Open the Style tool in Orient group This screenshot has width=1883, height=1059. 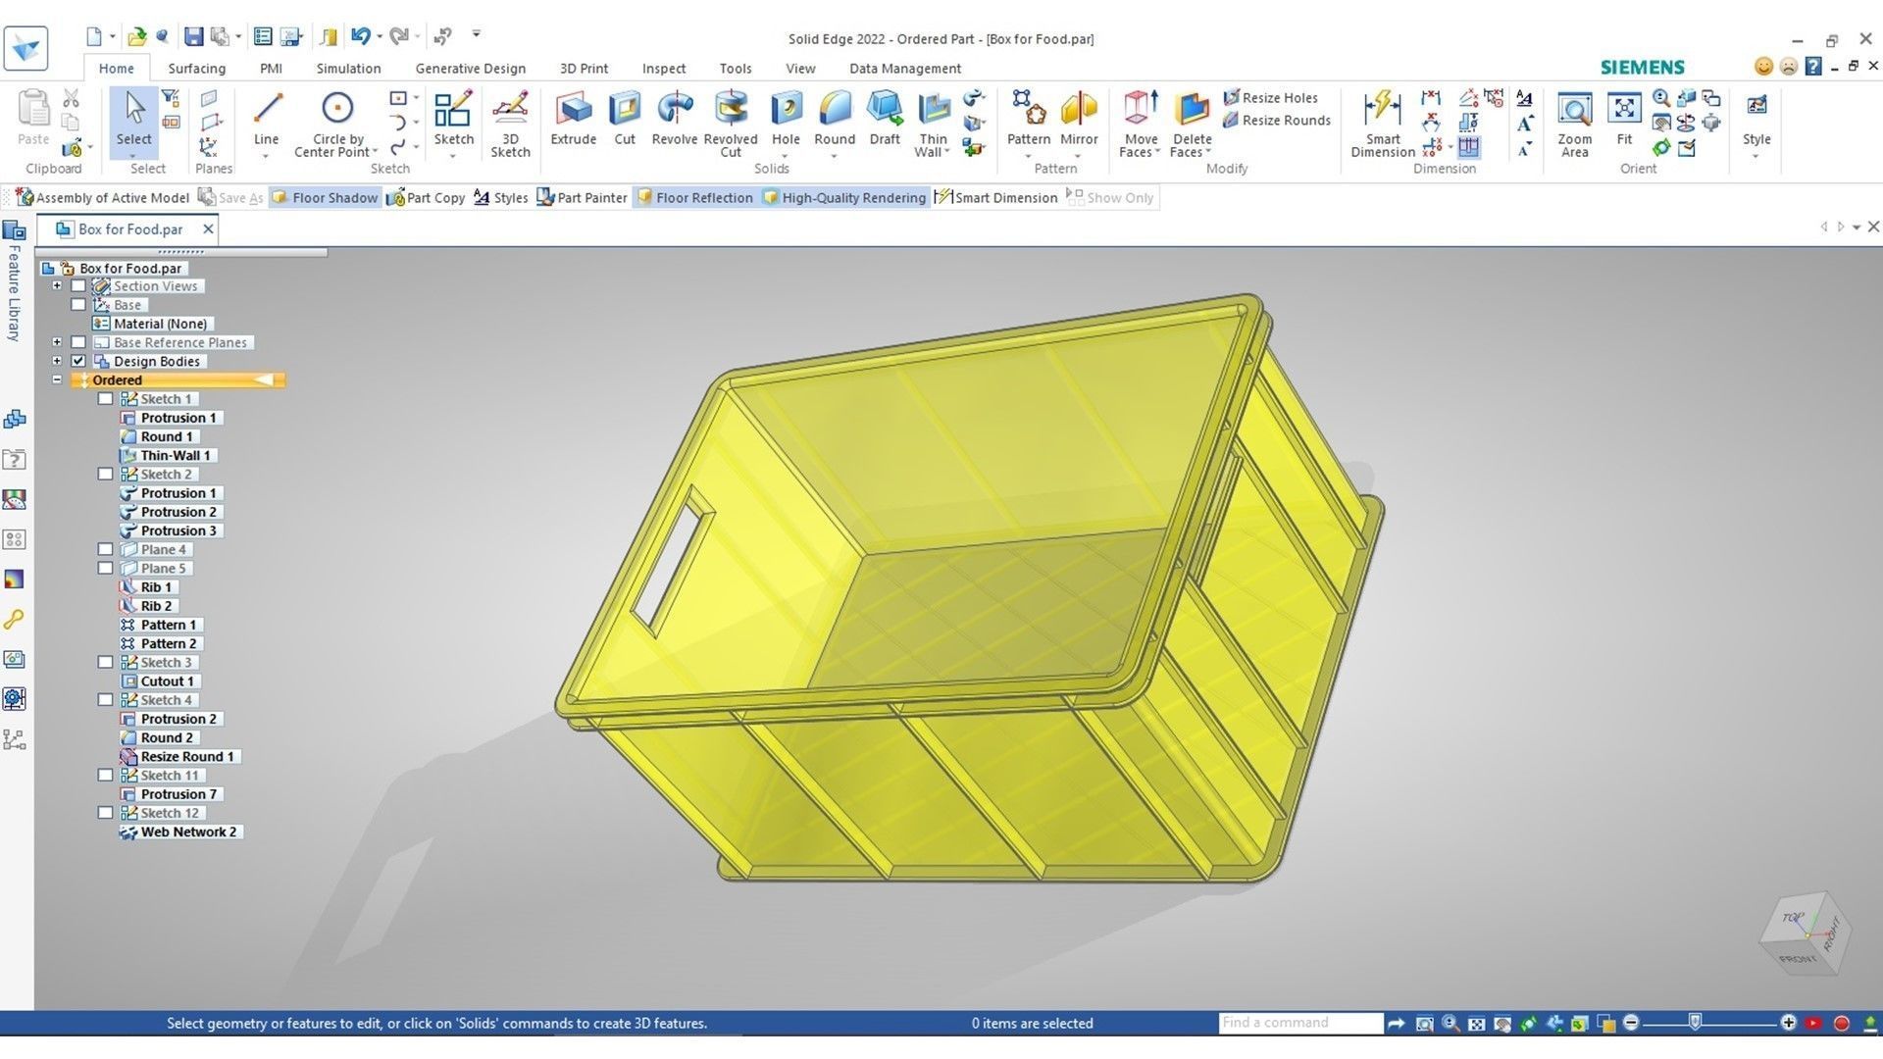tap(1756, 119)
